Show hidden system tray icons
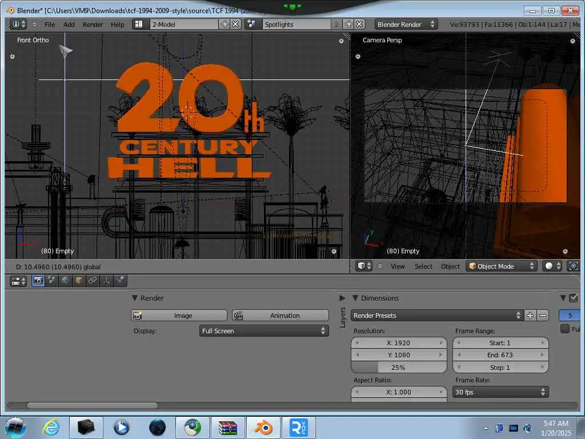585x439 pixels. (x=486, y=428)
